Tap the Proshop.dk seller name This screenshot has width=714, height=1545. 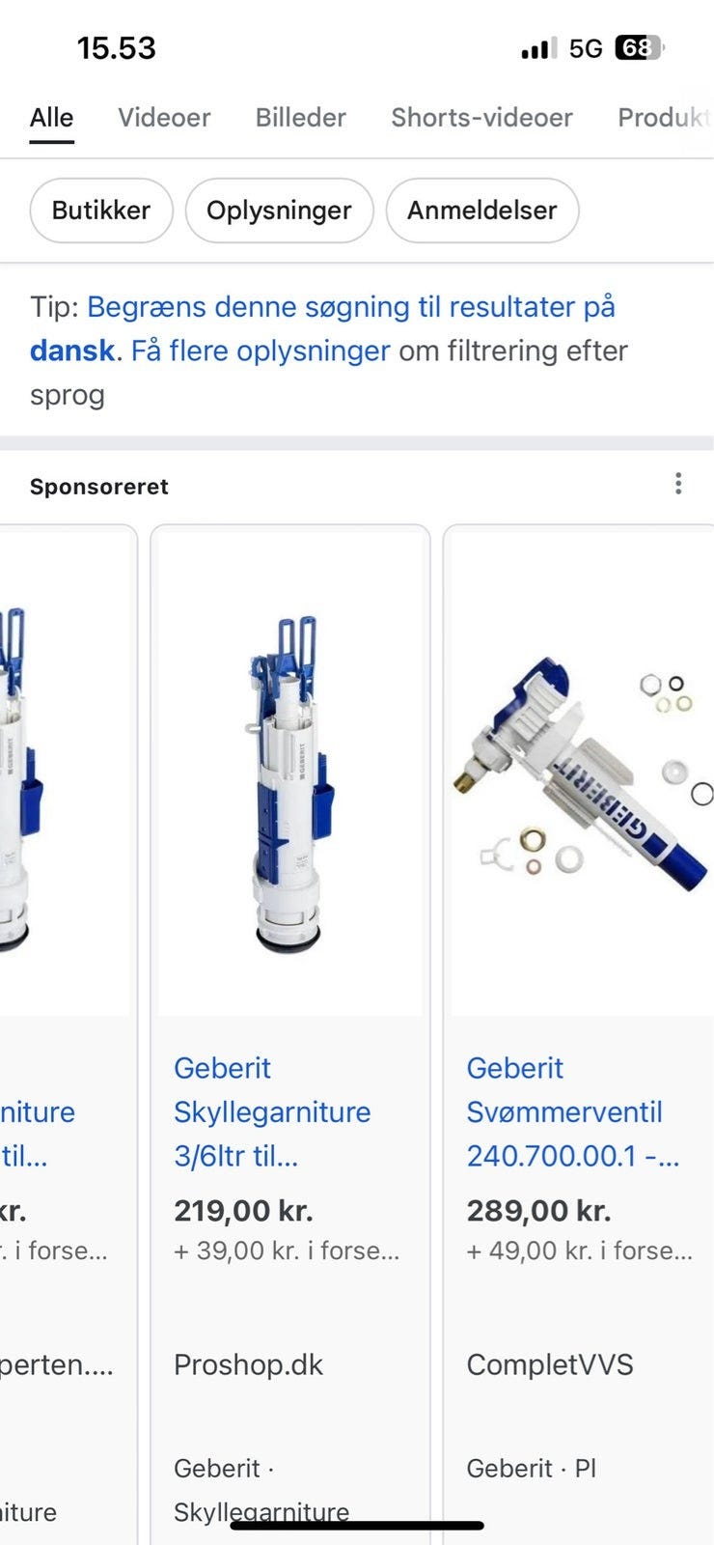248,1364
